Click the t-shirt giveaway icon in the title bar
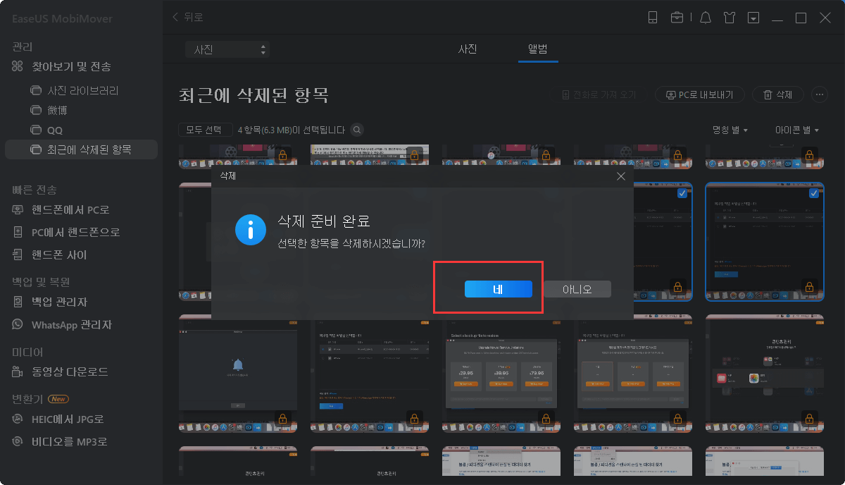 tap(730, 18)
